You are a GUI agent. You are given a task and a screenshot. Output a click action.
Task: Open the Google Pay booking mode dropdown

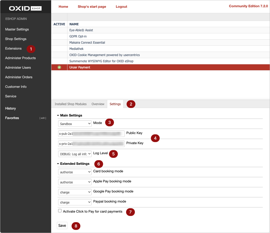75,192
